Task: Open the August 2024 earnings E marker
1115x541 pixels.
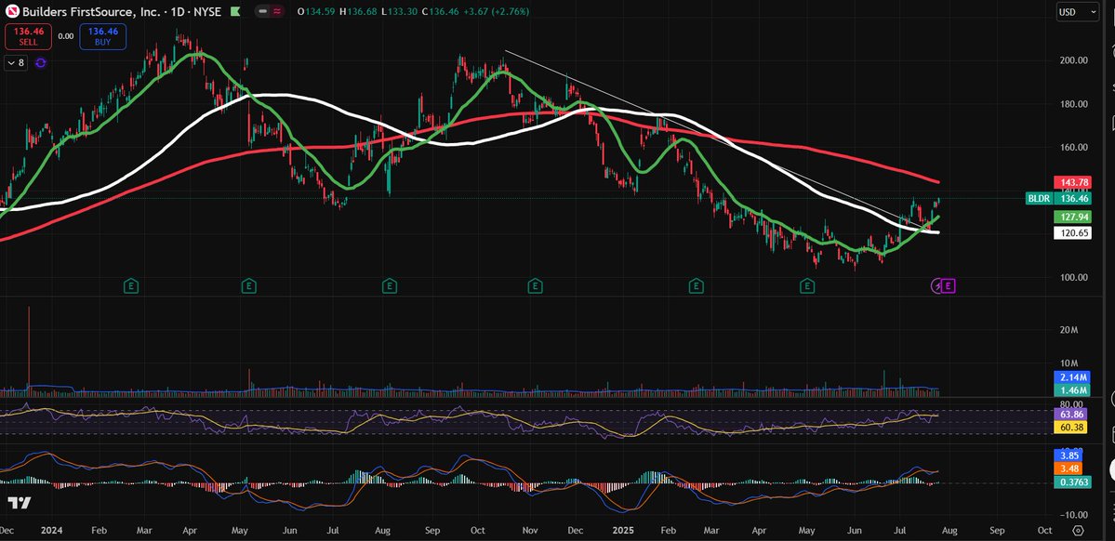Action: click(x=389, y=285)
